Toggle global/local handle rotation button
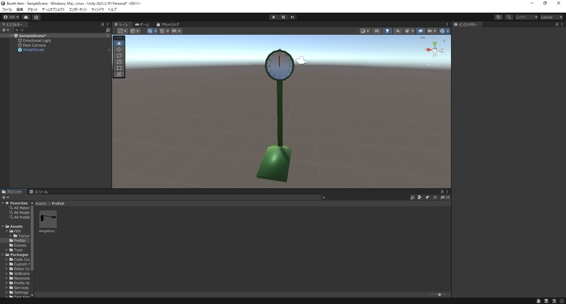 click(134, 31)
